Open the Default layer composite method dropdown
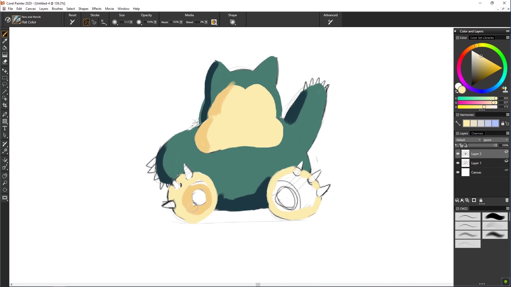 (x=468, y=140)
